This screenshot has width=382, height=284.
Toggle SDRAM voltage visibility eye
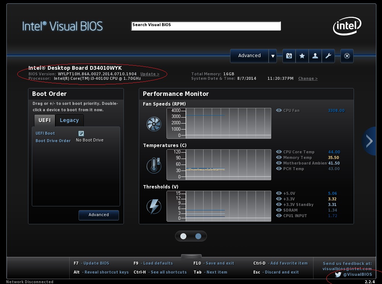click(x=279, y=210)
